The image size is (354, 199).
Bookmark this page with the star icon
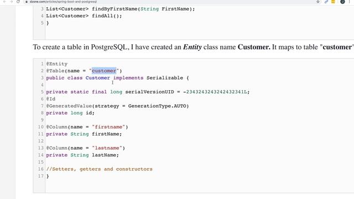tap(318, 2)
